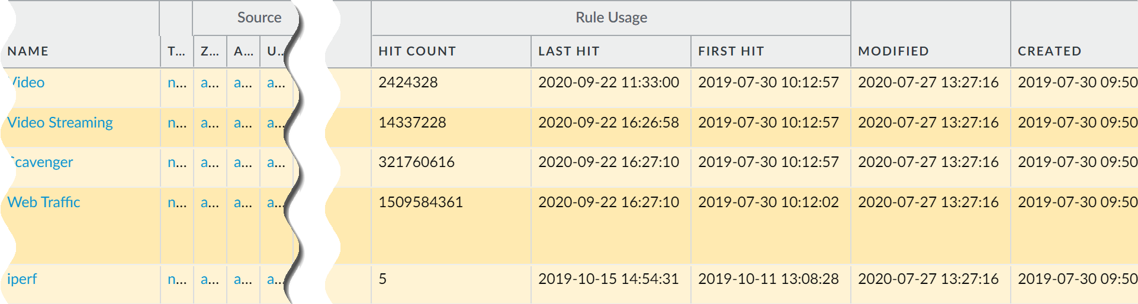Screen dimensions: 1138x304
Task: Sort by the MODIFIED column header
Action: click(893, 51)
